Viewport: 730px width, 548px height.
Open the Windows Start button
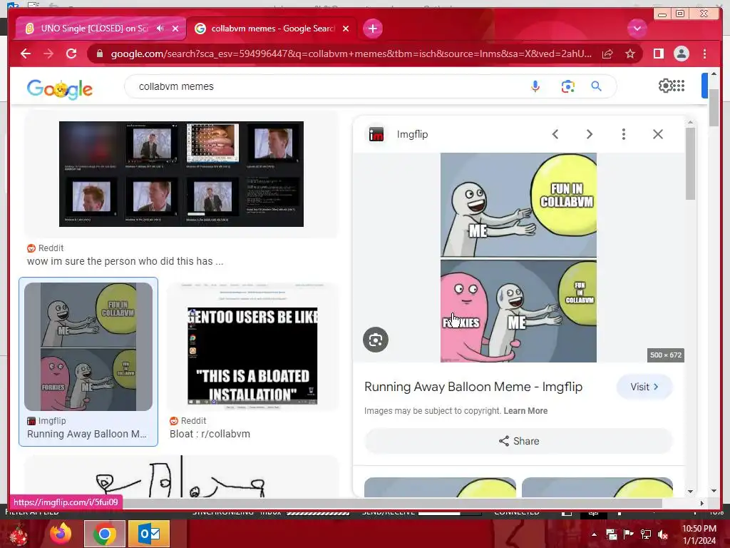(x=19, y=534)
